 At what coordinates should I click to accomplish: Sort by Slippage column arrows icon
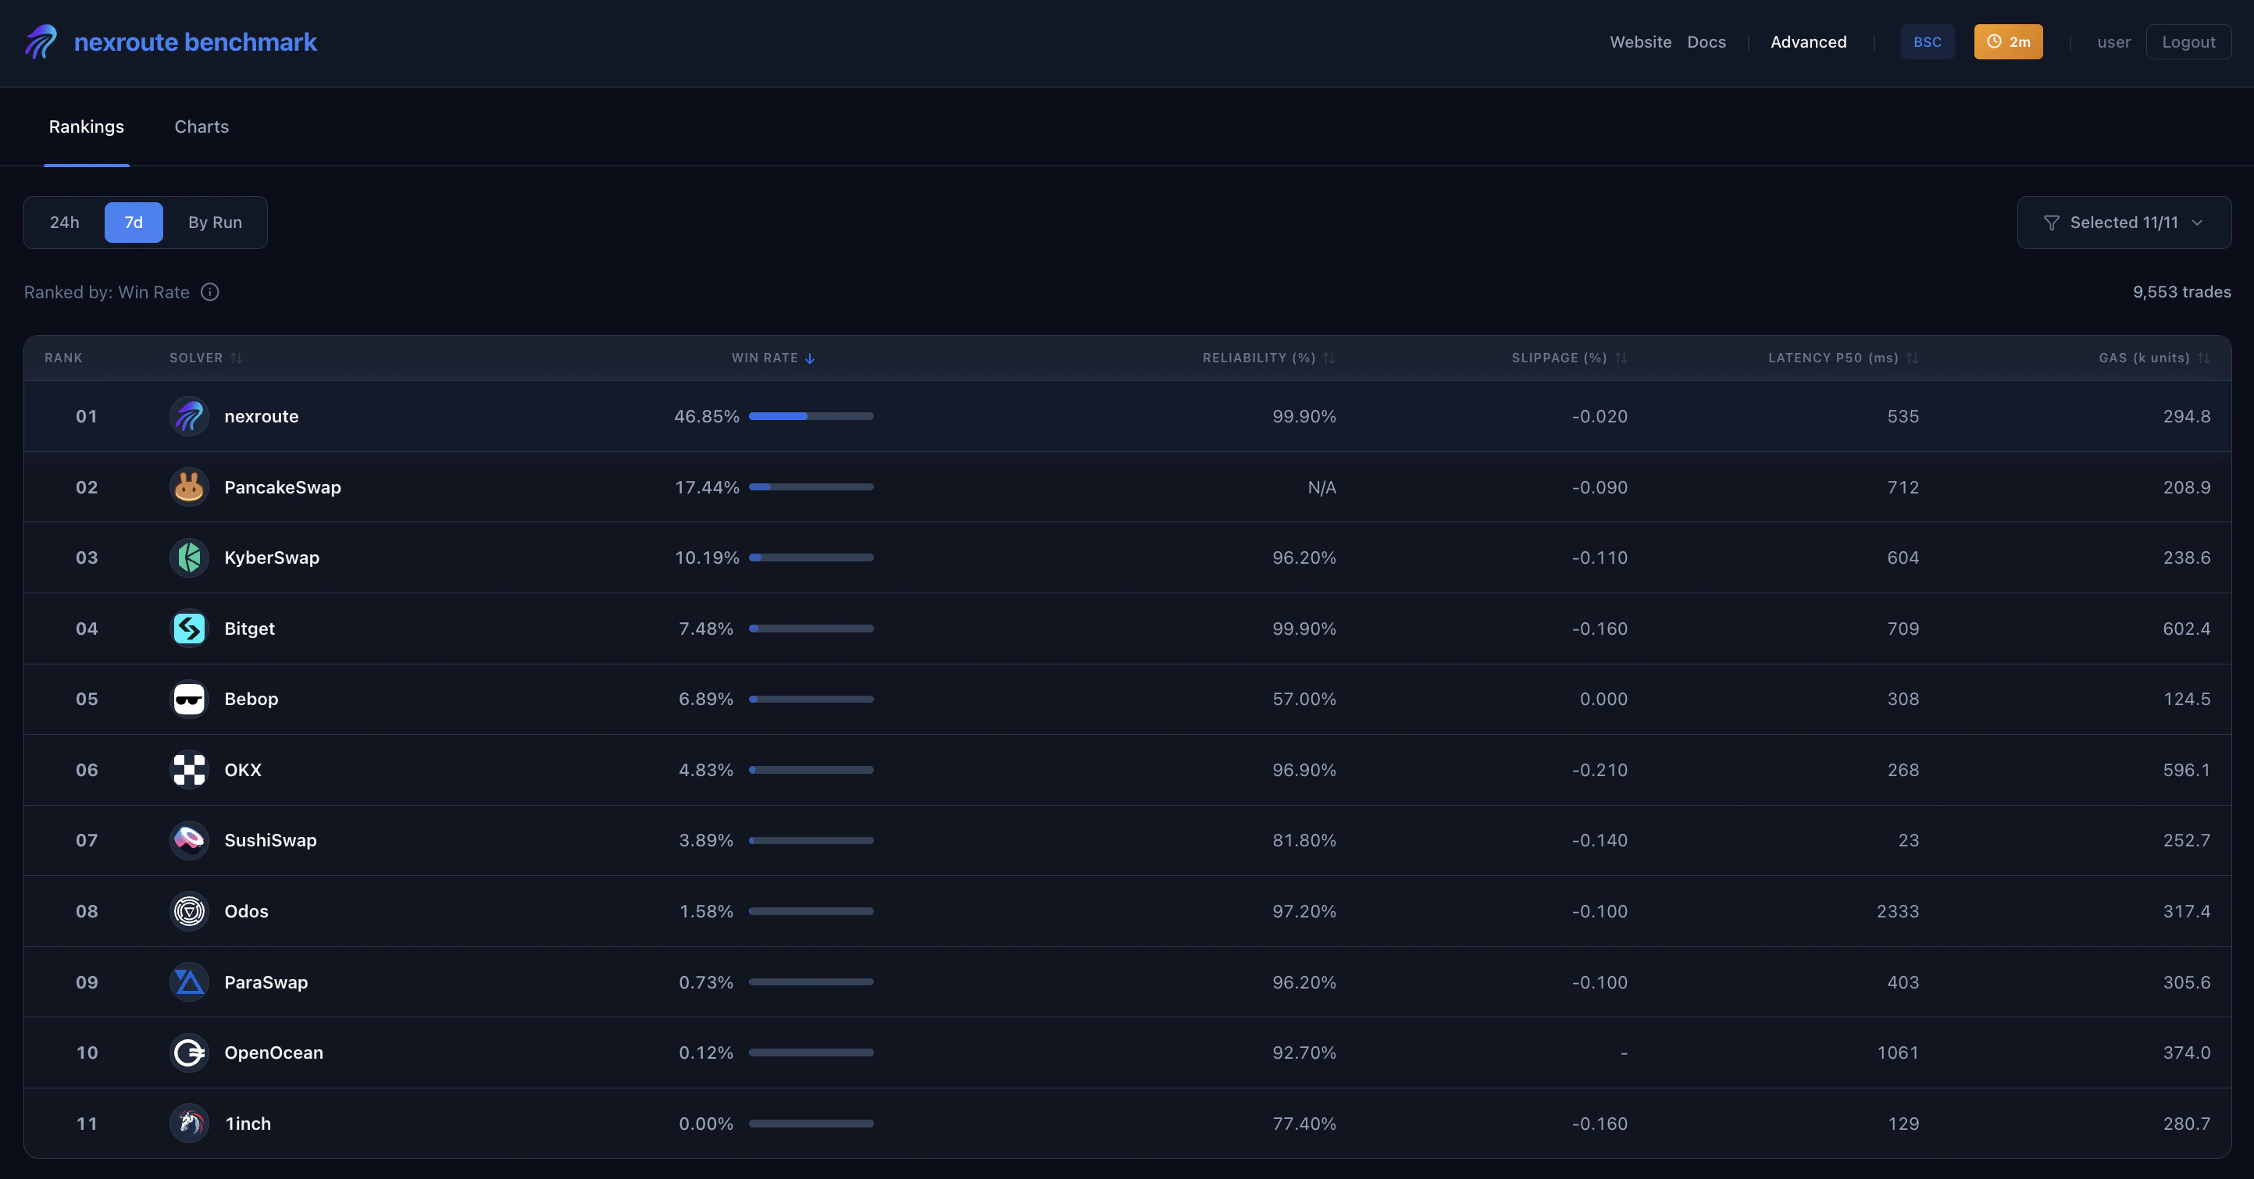tap(1621, 358)
